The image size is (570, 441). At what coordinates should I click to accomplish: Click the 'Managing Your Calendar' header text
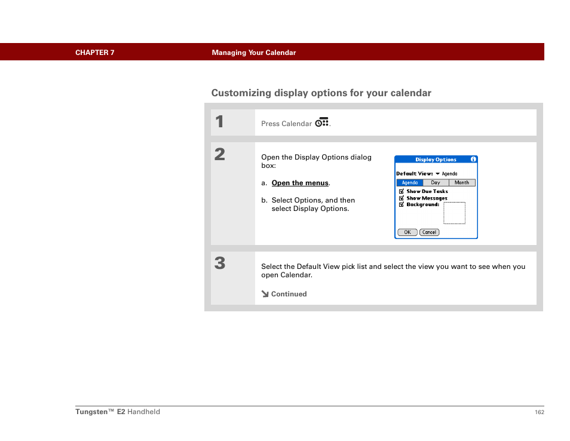253,53
